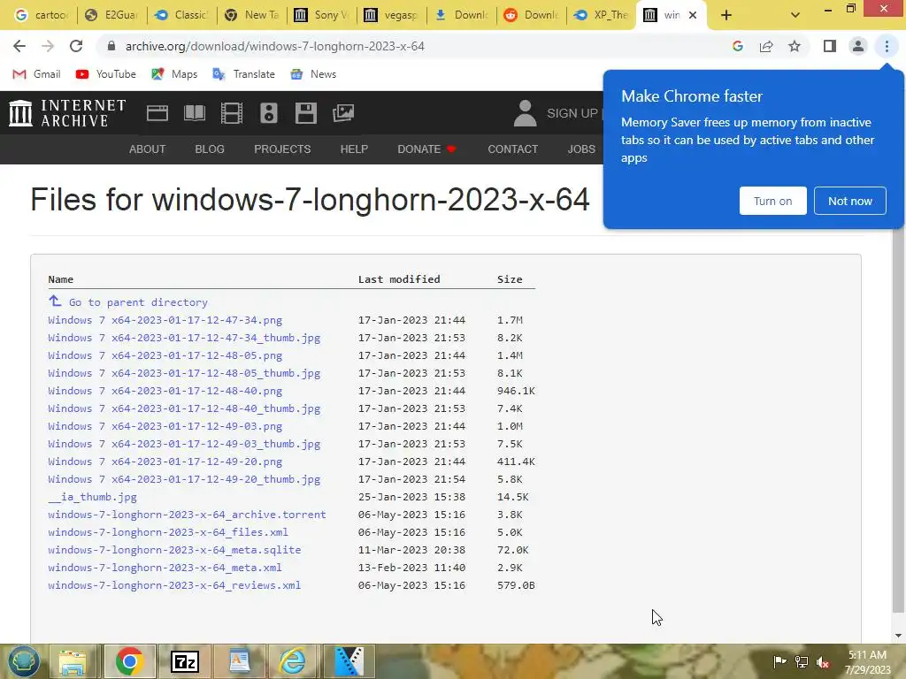
Task: Open Windows 7 x64-2023-01-17-12-49-20.png file
Action: pyautogui.click(x=165, y=462)
